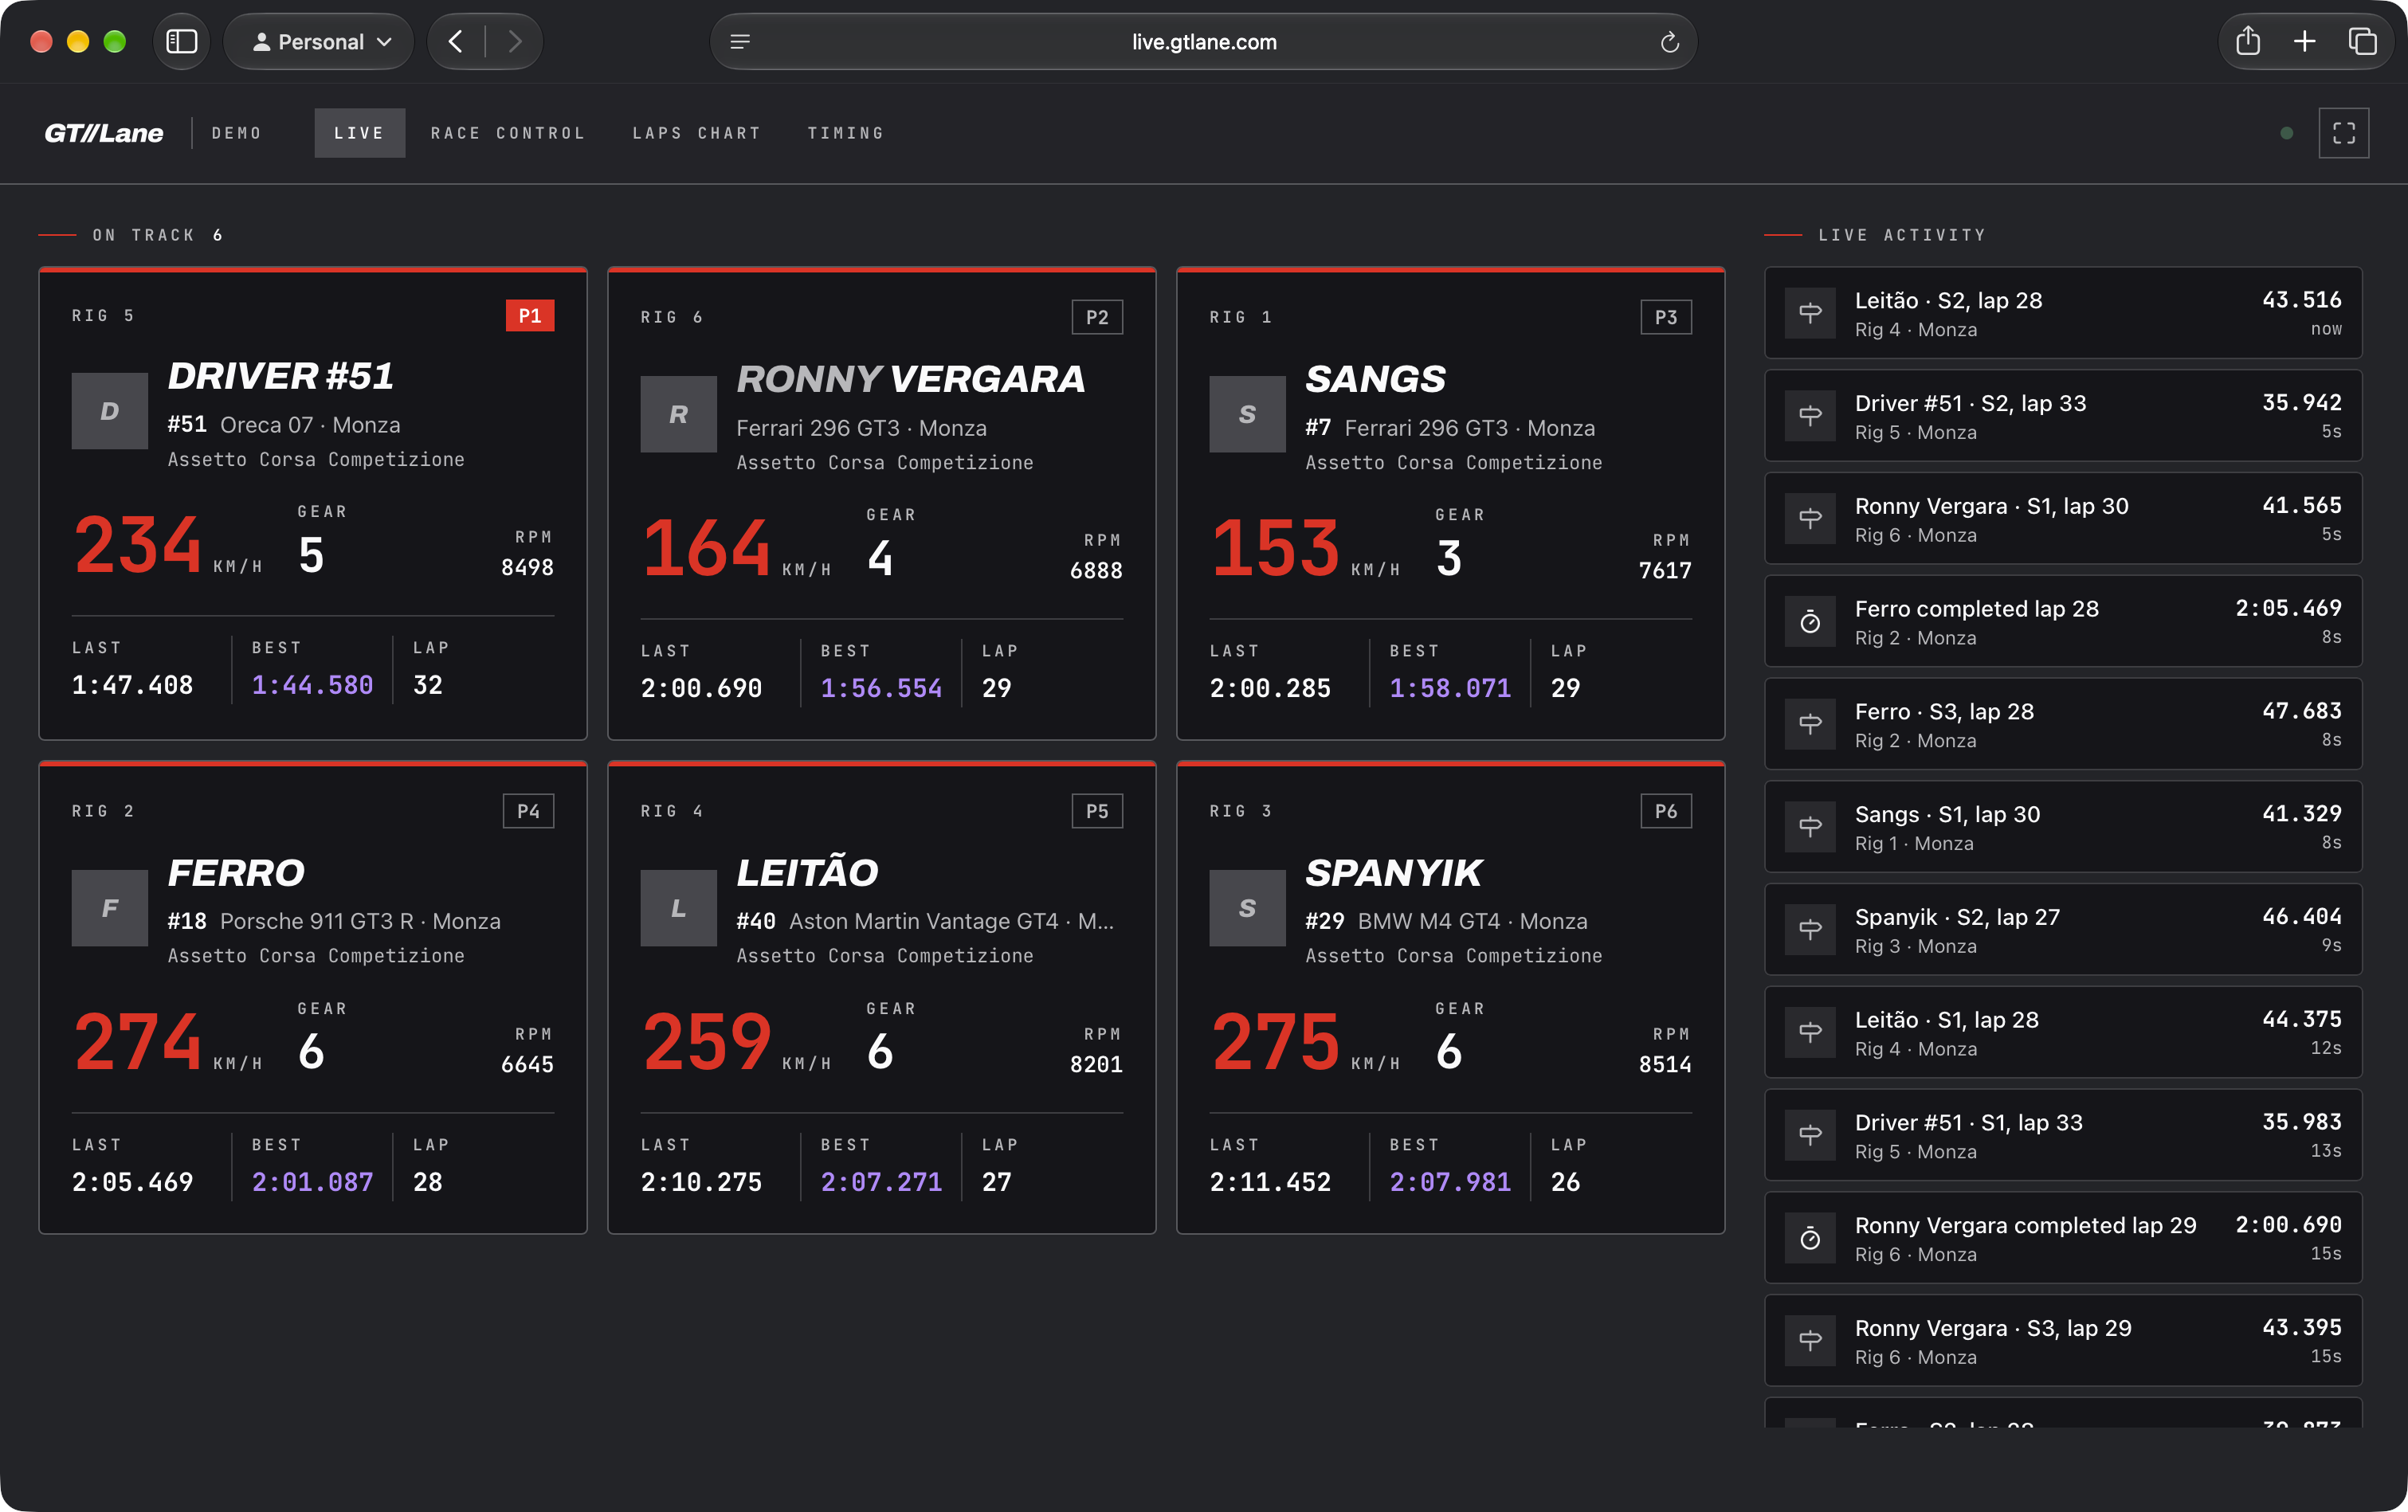The image size is (2408, 1512).
Task: Click stopwatch icon for Ferro completed lap 28
Action: [1810, 621]
